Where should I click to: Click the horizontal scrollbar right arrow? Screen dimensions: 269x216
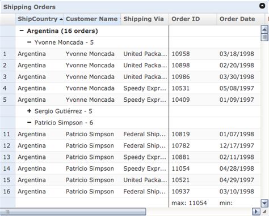[256, 211]
